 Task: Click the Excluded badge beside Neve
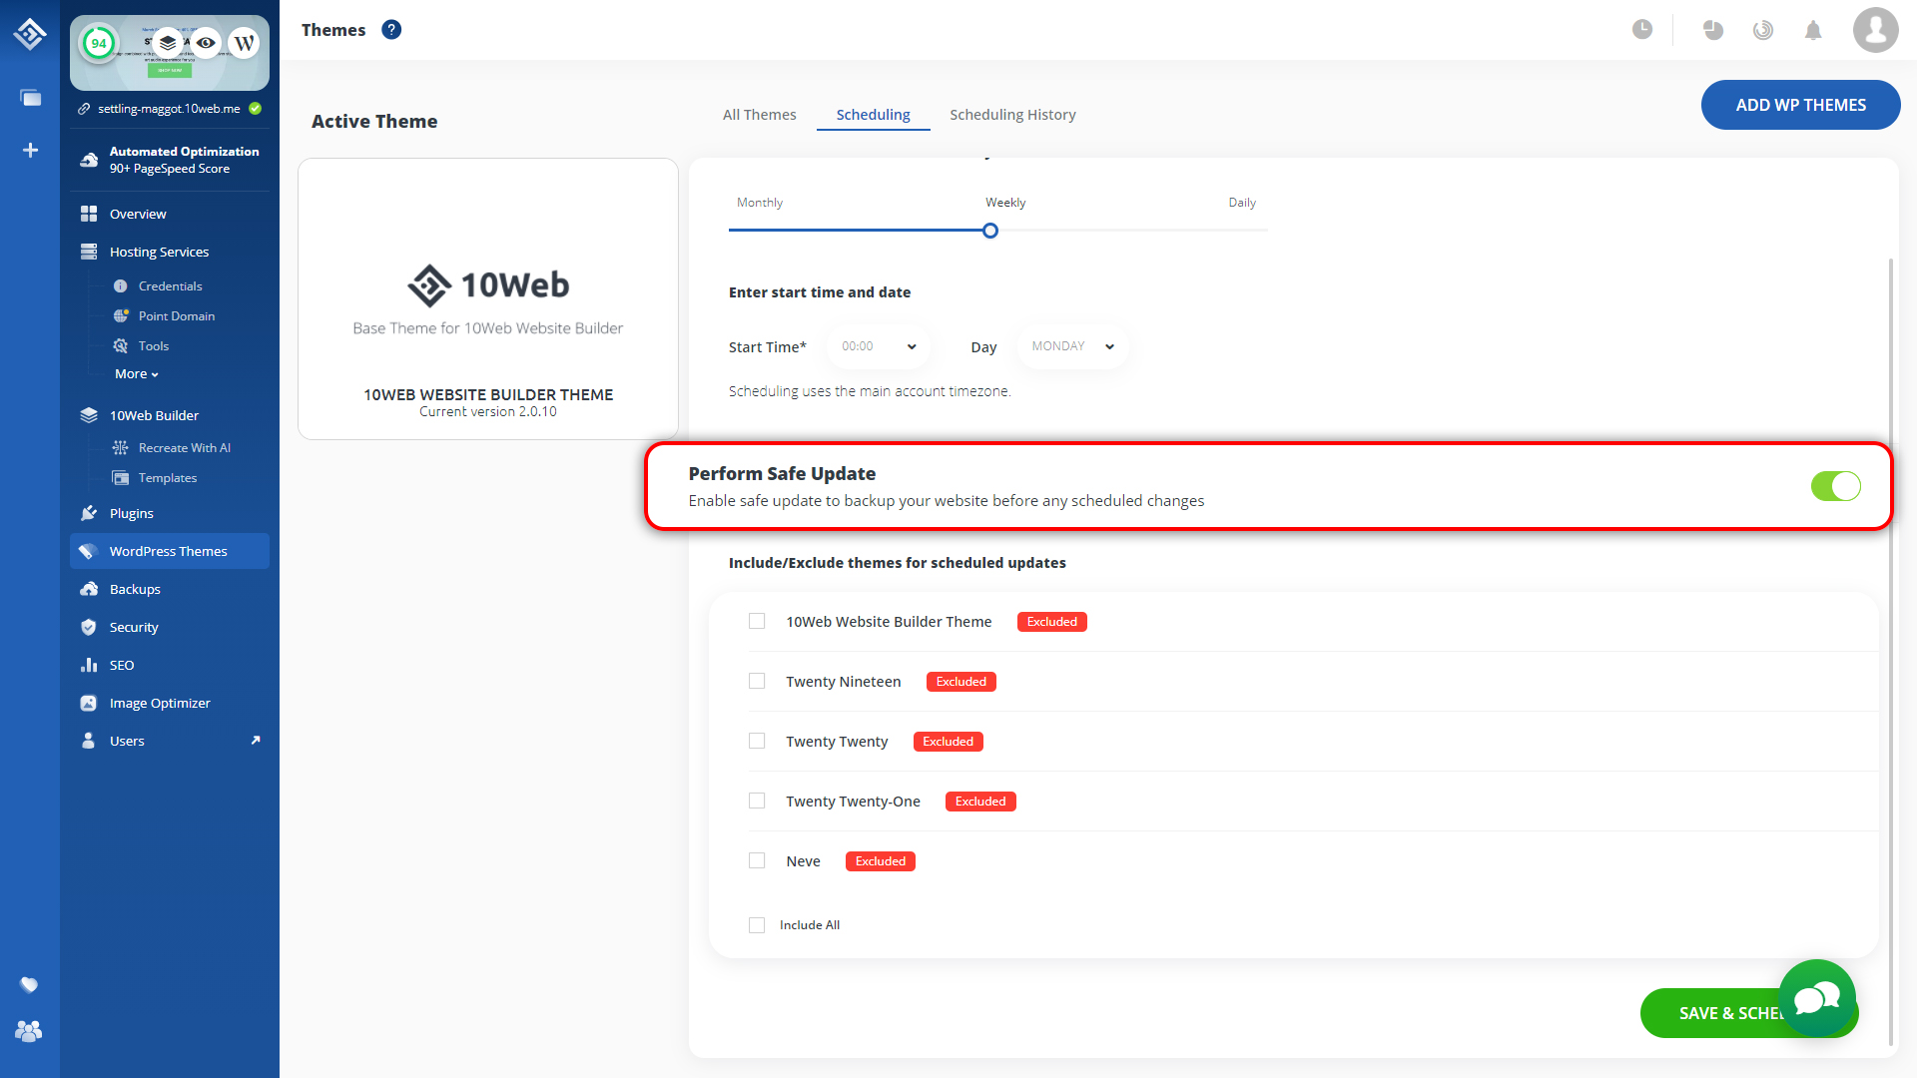pos(881,861)
